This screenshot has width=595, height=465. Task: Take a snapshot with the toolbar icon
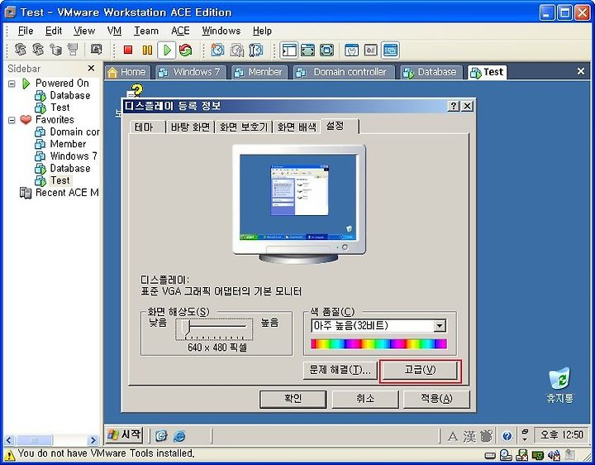point(217,50)
